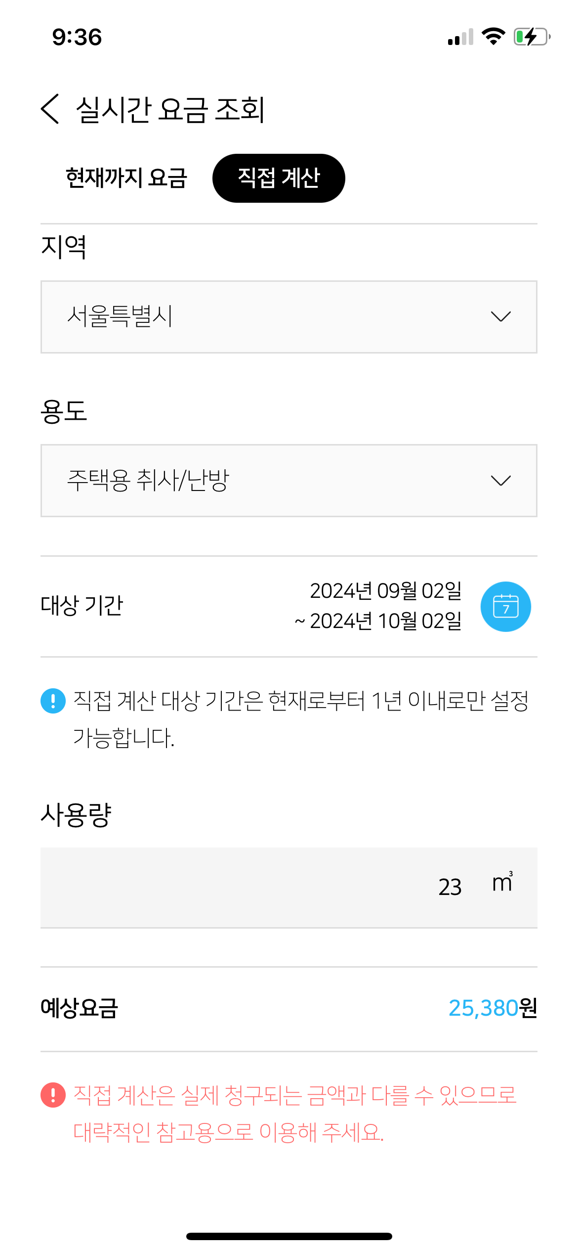Tap the red warning exclamation icon
578x1252 pixels.
click(53, 1094)
